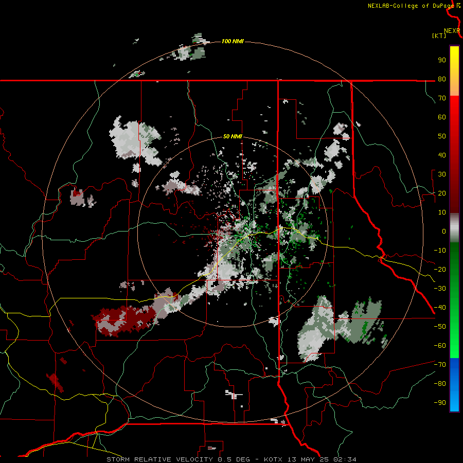Click the -40 label on velocity scale
The width and height of the screenshot is (463, 463).
[440, 308]
